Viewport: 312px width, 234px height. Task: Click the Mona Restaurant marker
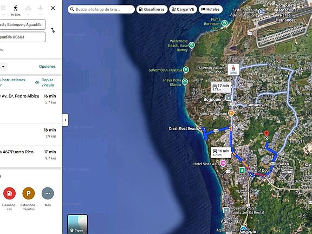(x=231, y=113)
